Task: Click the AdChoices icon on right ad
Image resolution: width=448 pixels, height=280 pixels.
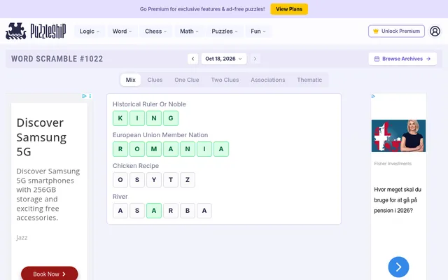Action: click(x=373, y=97)
